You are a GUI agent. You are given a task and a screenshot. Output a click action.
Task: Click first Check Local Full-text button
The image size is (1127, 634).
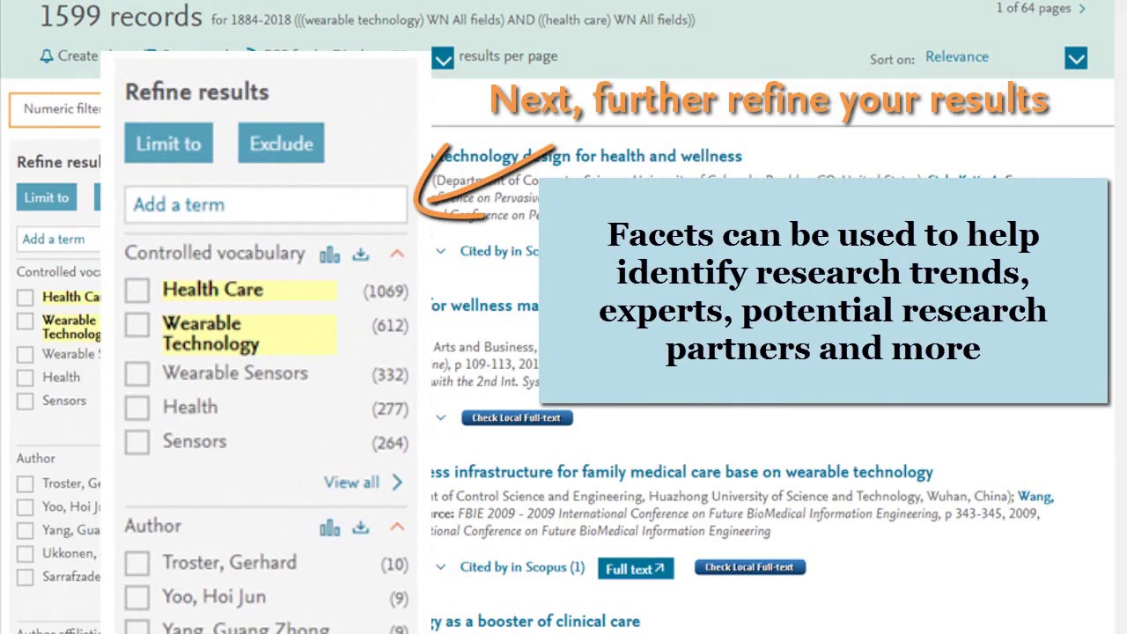click(x=517, y=417)
